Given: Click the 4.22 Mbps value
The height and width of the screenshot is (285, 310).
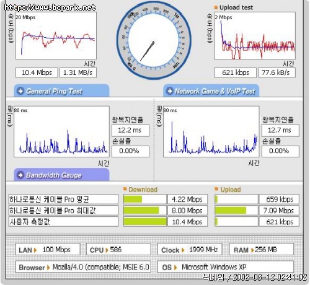Looking at the screenshot, I should pyautogui.click(x=187, y=199).
